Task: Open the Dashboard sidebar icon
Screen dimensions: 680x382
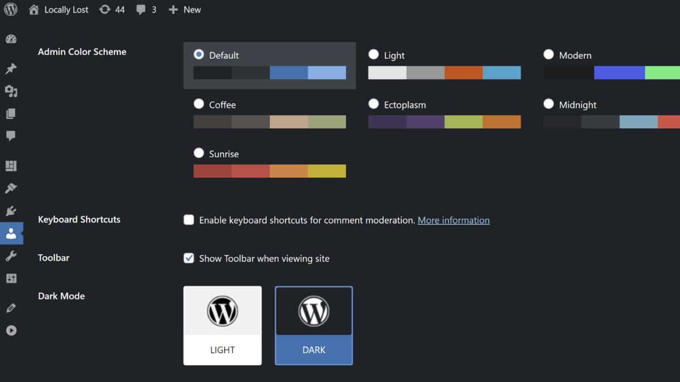Action: 11,39
